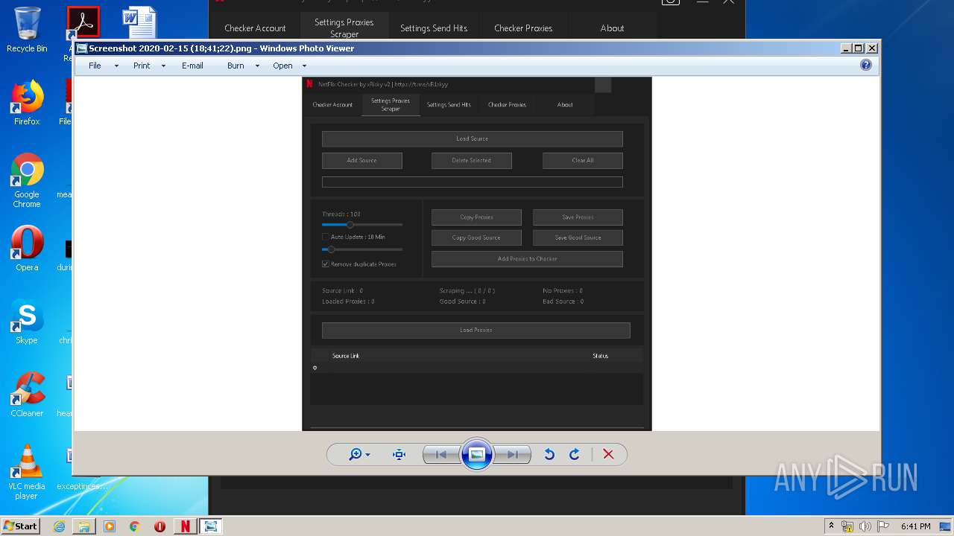Select the Adobe Reader desktop icon
Viewport: 954px width, 536px height.
click(x=83, y=24)
